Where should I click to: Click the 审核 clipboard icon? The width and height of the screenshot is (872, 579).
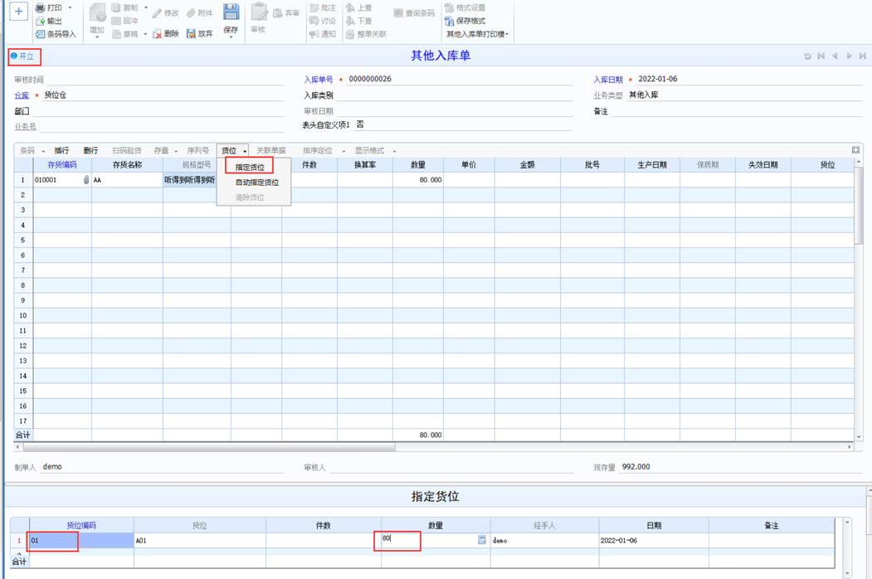coord(259,12)
